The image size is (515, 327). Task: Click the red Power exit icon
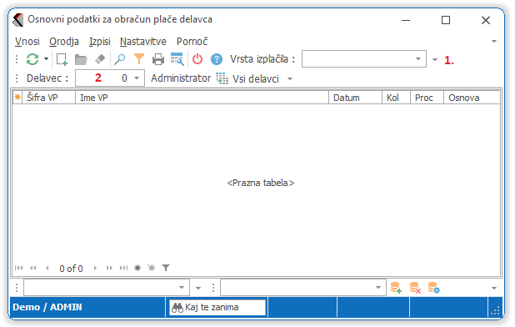click(197, 59)
